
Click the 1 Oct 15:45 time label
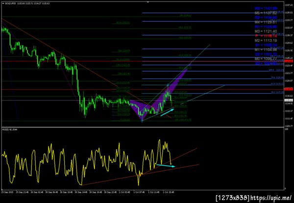click(x=169, y=192)
